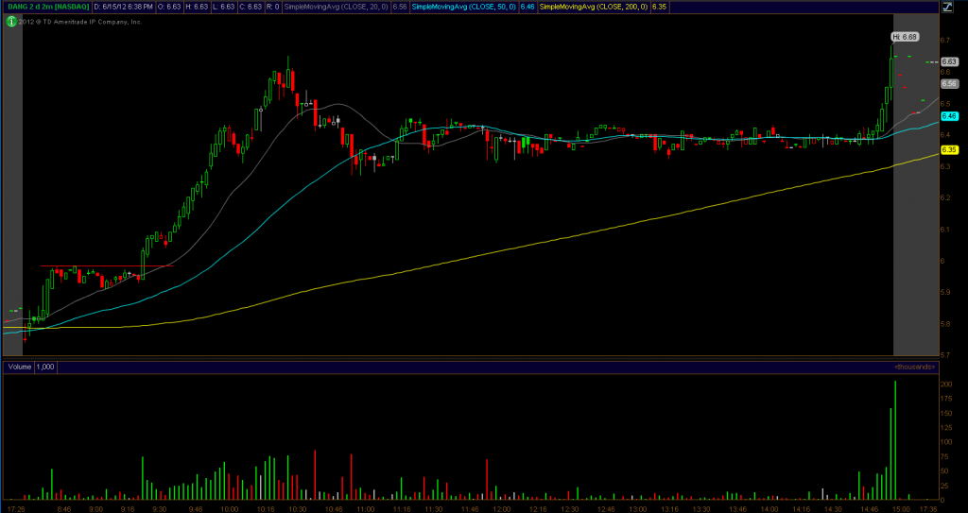This screenshot has height=513, width=968.
Task: Click the 6.7 label on the price axis
Action: (x=944, y=40)
